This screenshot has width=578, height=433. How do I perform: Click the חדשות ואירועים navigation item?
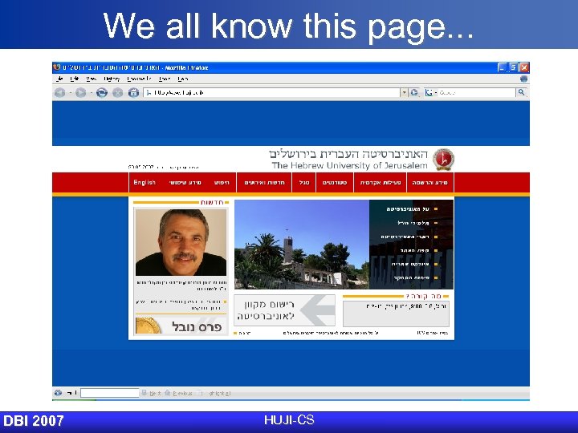tap(264, 183)
